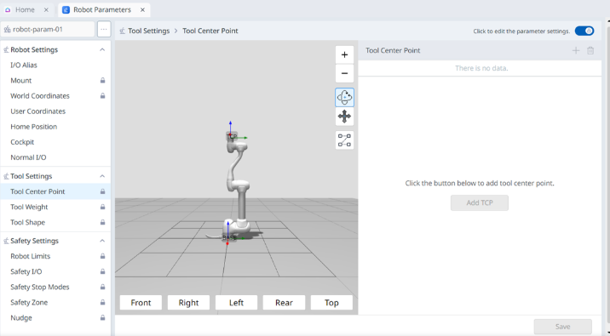This screenshot has height=336, width=610.
Task: Click the trash icon in TCP header
Action: pyautogui.click(x=590, y=50)
